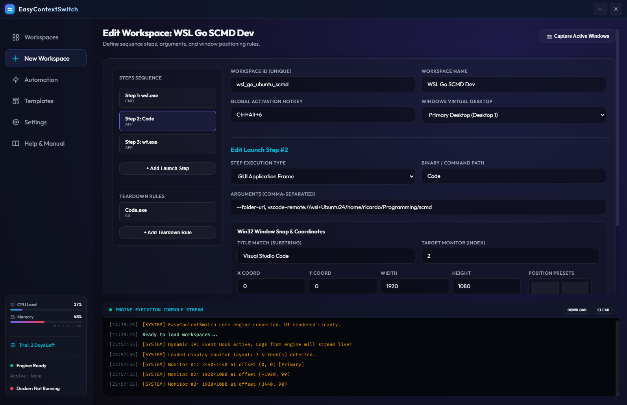
Task: Click the Global Activation Hotkey field
Action: tap(323, 115)
